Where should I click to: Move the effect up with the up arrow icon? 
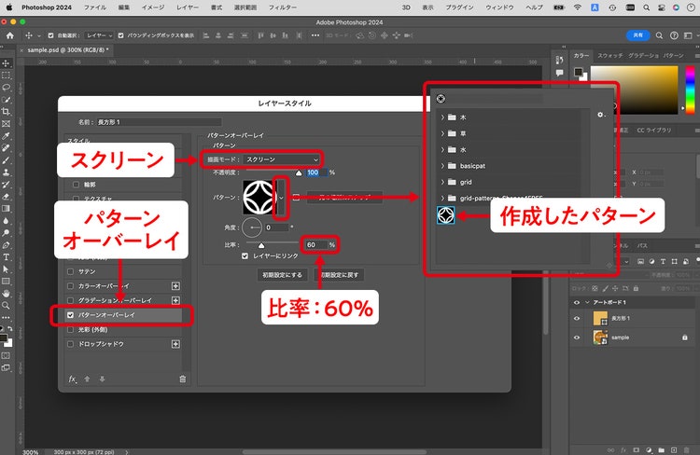point(87,379)
